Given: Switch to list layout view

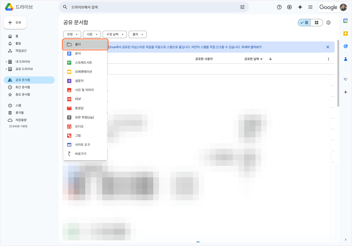Looking at the screenshot, I should [304, 23].
